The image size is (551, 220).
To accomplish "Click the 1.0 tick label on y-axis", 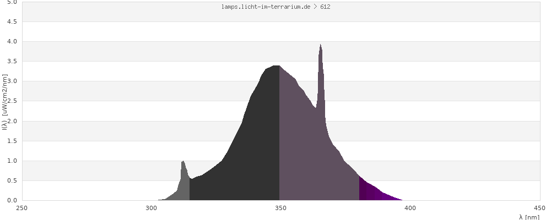I will click(x=12, y=161).
